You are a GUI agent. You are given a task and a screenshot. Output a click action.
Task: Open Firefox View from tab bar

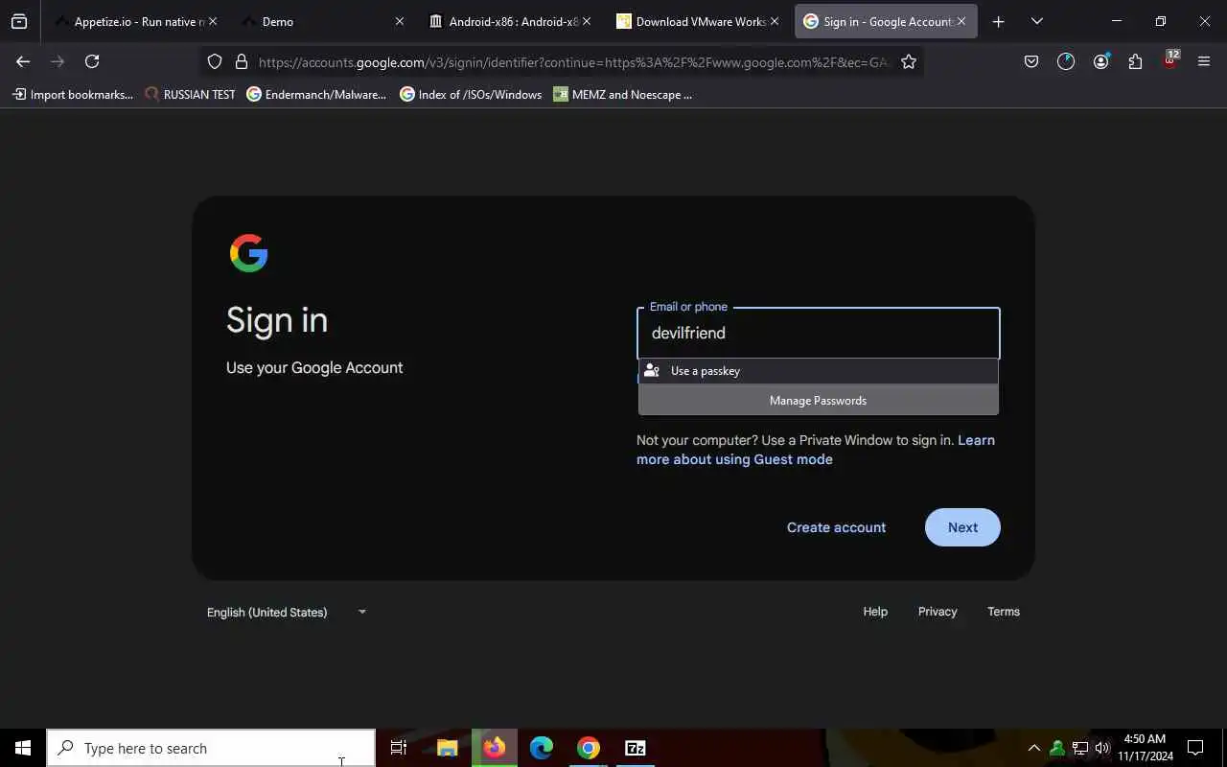tap(19, 21)
